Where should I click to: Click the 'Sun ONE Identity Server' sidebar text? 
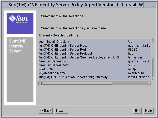18,46
